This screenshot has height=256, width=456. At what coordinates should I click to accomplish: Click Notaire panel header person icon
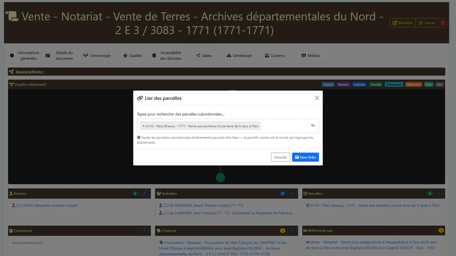pos(11,193)
